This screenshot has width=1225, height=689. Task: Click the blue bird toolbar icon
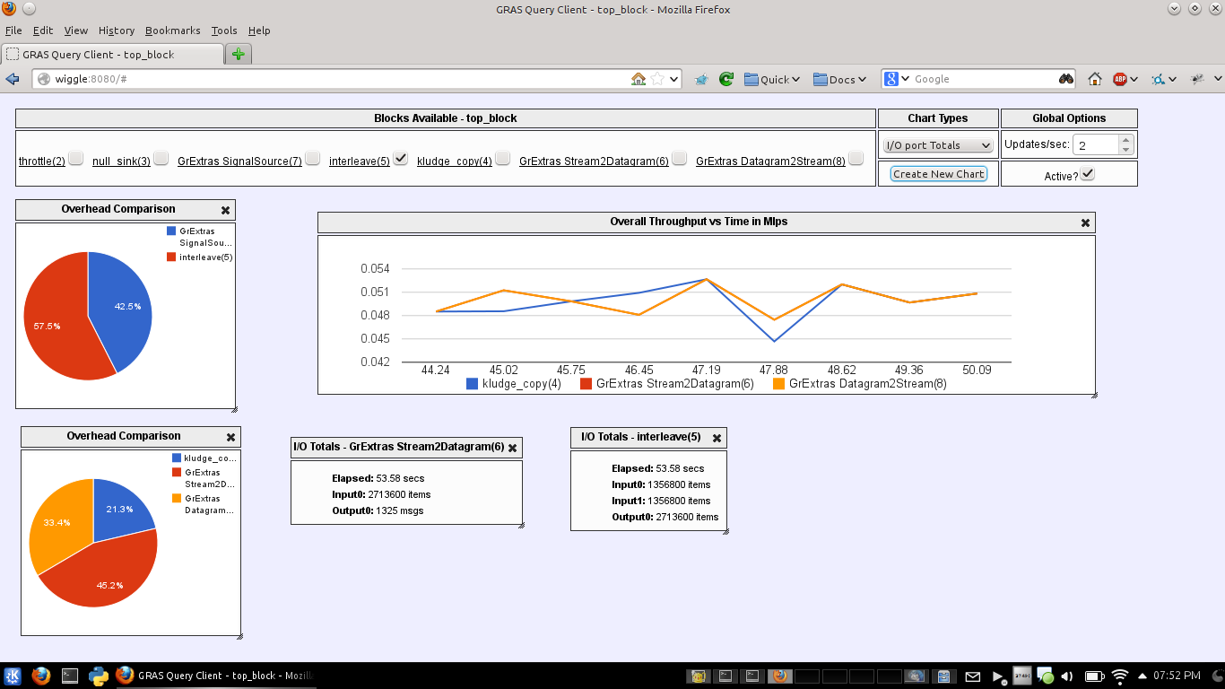click(701, 79)
